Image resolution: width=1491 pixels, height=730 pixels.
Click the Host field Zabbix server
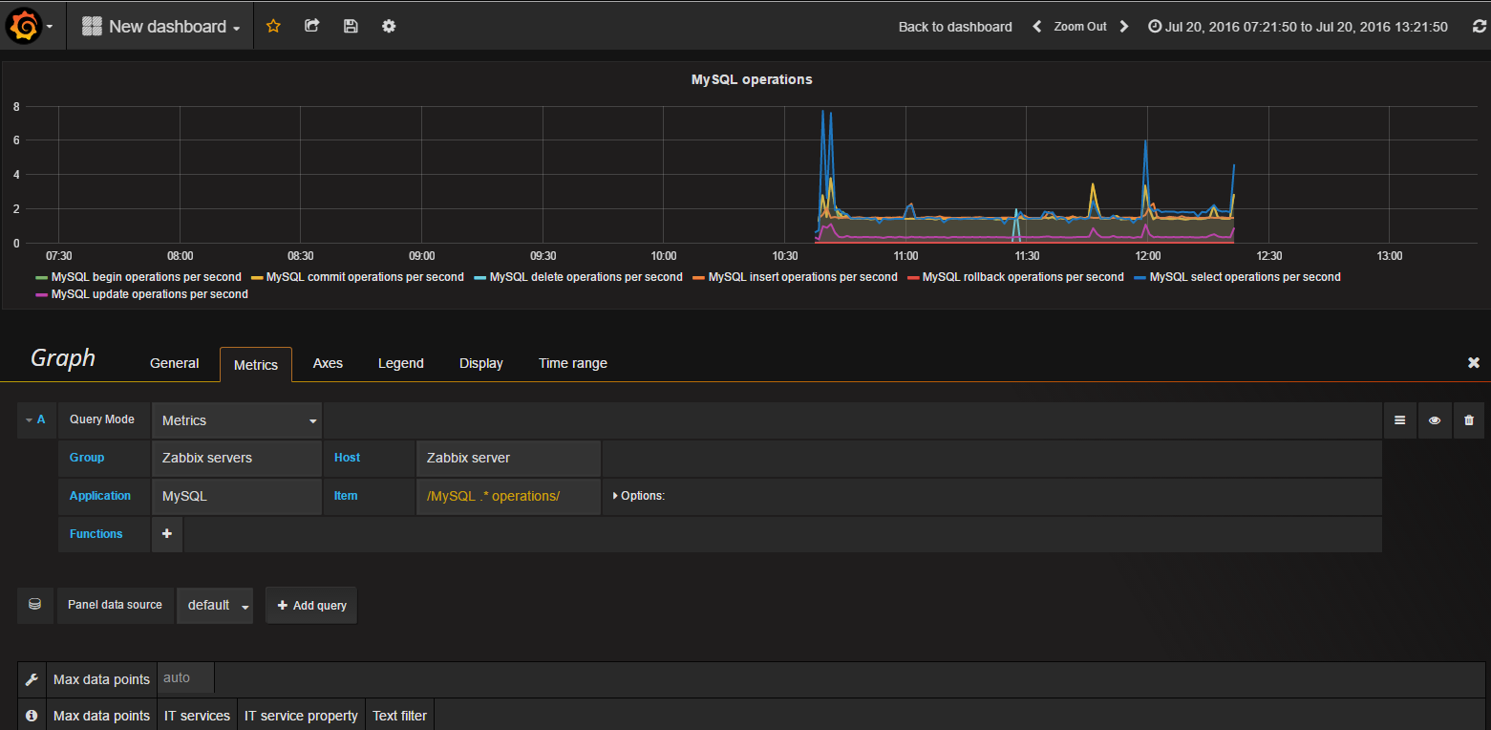coord(508,458)
